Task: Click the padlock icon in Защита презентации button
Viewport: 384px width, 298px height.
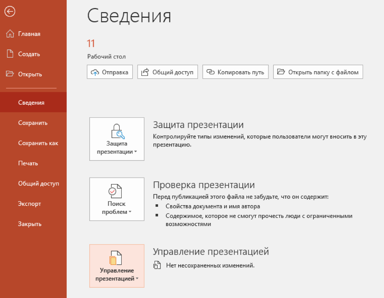Action: tap(118, 131)
